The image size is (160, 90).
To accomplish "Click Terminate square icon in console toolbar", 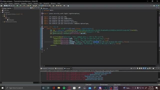I will 131,68.
